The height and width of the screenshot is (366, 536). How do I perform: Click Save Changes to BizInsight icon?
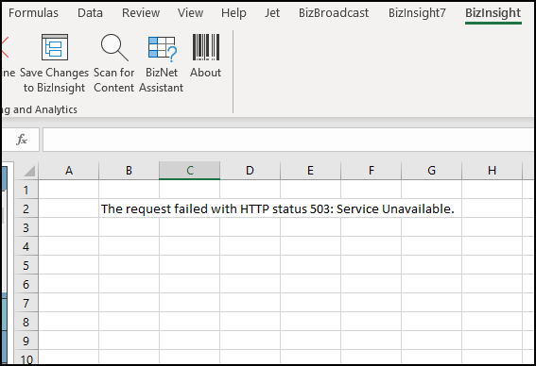click(55, 47)
